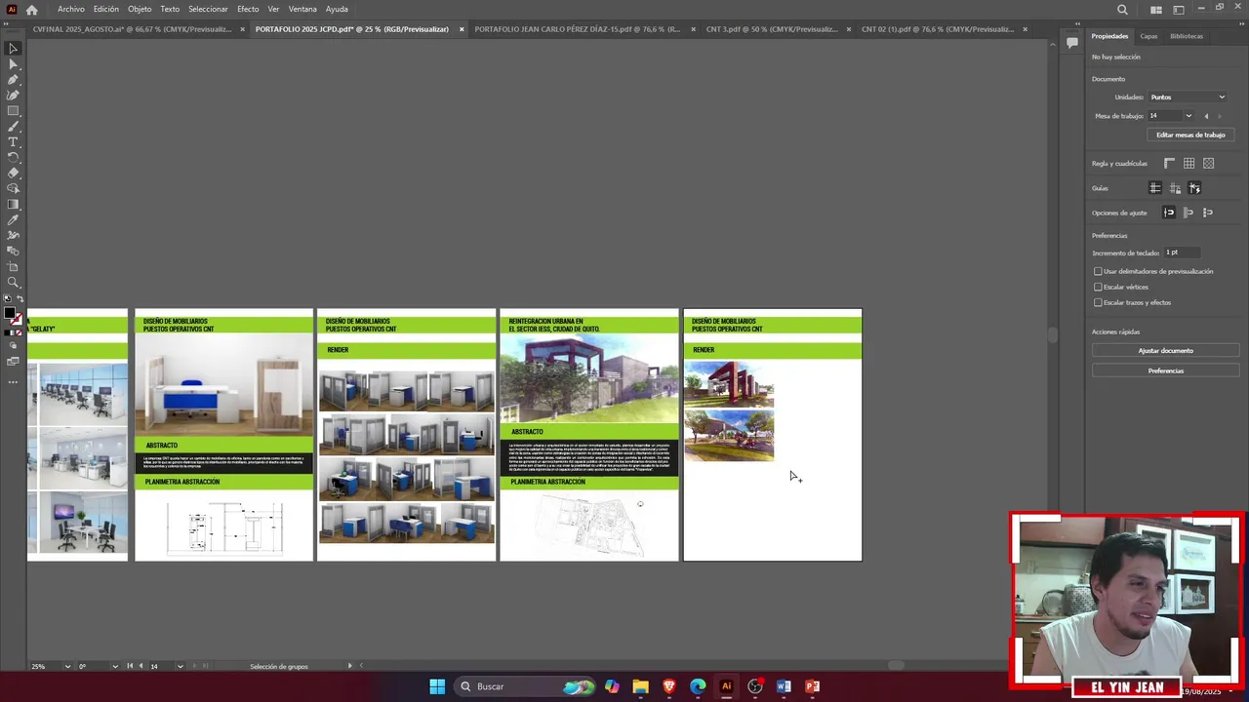Click the Reintegración Urbana artboard thumbnail
Image resolution: width=1249 pixels, height=702 pixels.
[x=589, y=435]
